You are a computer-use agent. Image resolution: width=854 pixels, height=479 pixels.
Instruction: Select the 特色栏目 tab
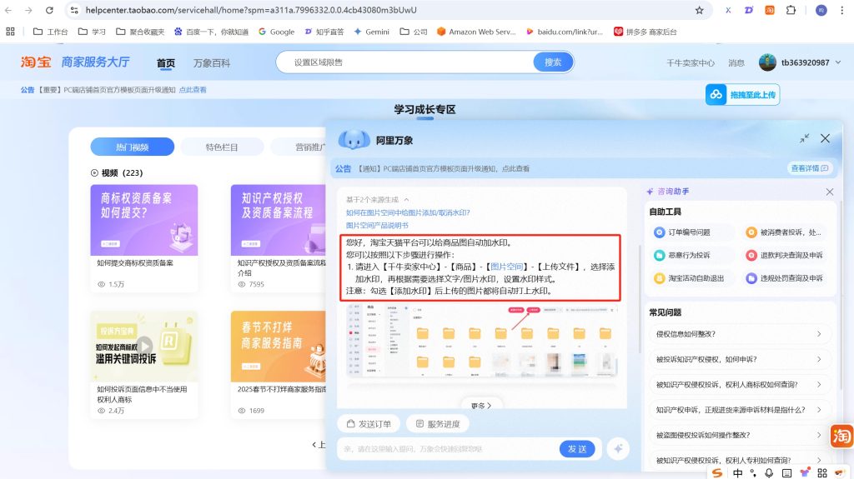(x=222, y=147)
